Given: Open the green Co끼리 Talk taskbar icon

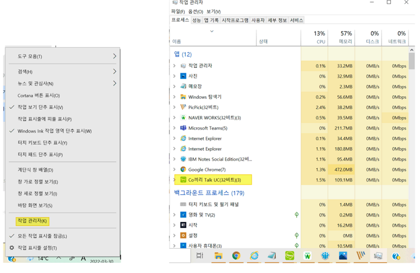Looking at the screenshot, I should click(290, 256).
